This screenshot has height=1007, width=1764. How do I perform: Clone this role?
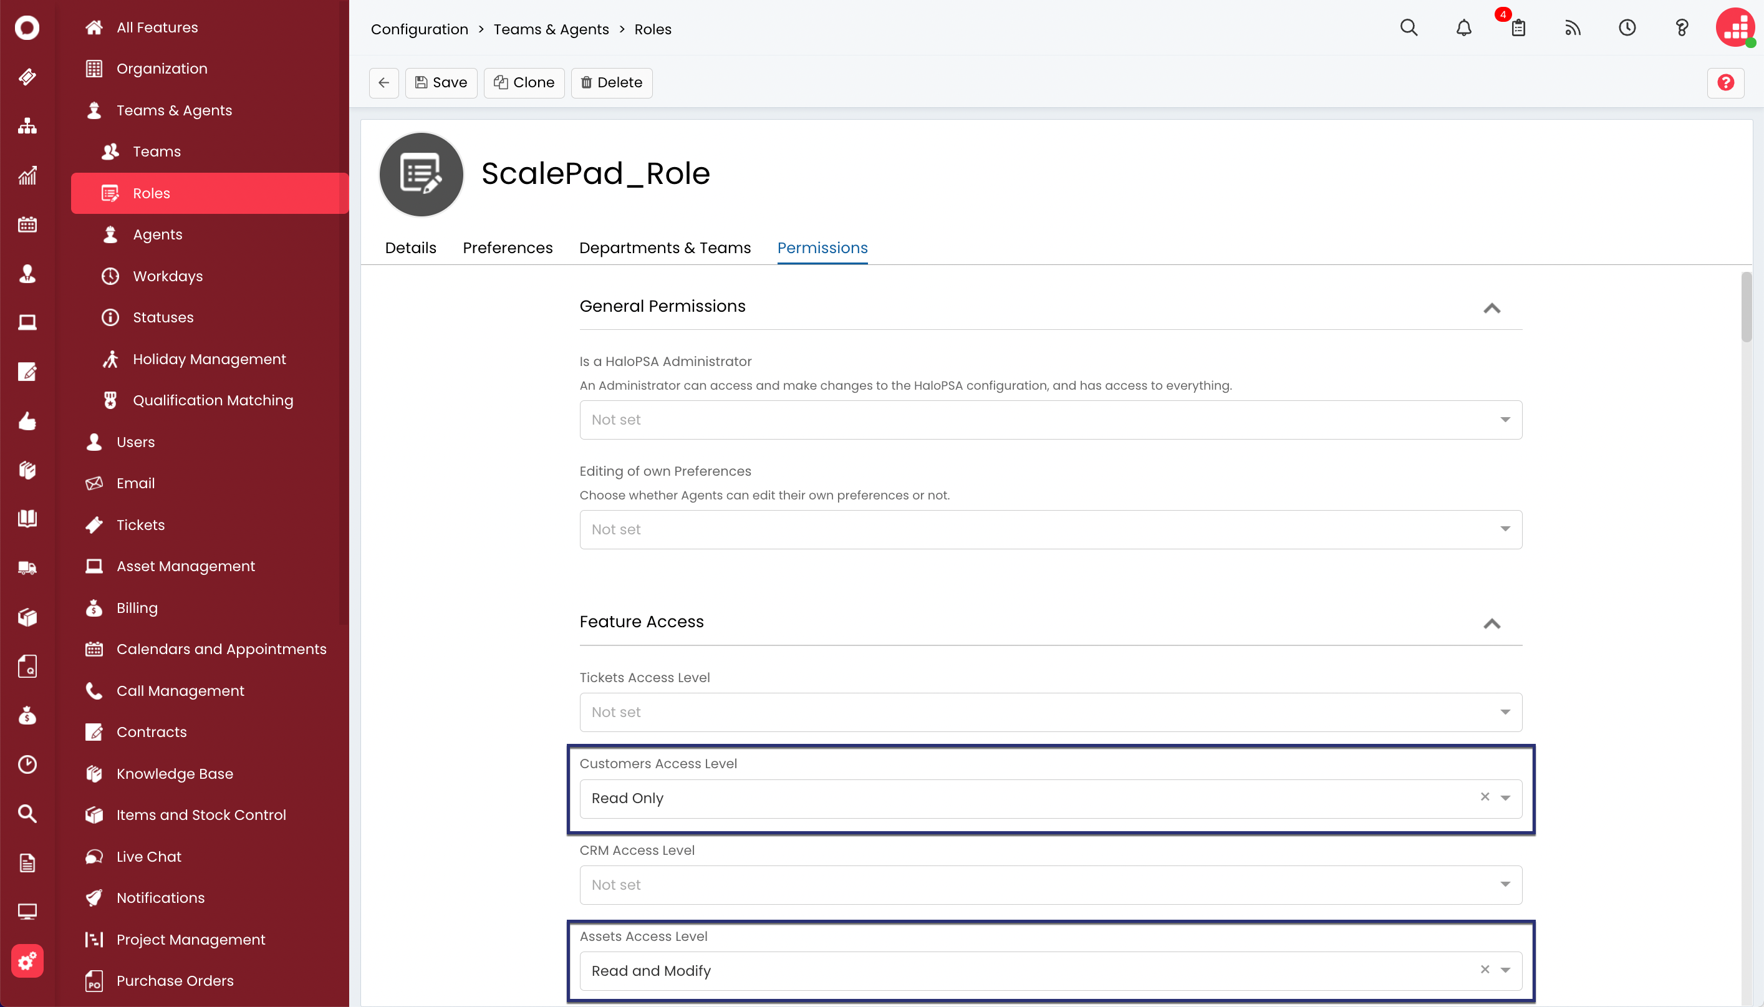point(524,82)
